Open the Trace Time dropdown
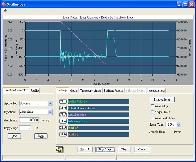The image size is (196, 162). (x=179, y=125)
